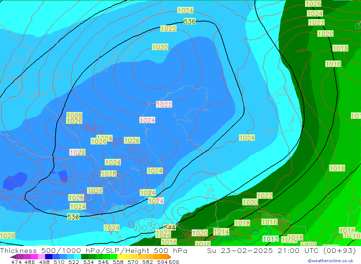The height and width of the screenshot is (264, 361).
Task: Click the 558 legend value
Action: [118, 262]
